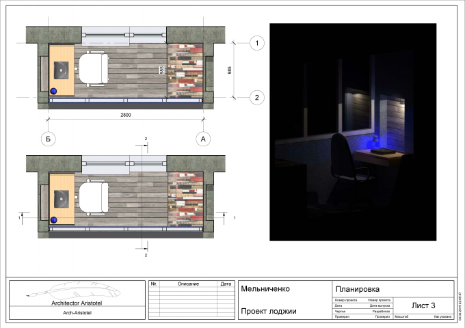This screenshot has height=328, width=465.
Task: Select the white chair in the lower plan
Action: click(x=93, y=197)
